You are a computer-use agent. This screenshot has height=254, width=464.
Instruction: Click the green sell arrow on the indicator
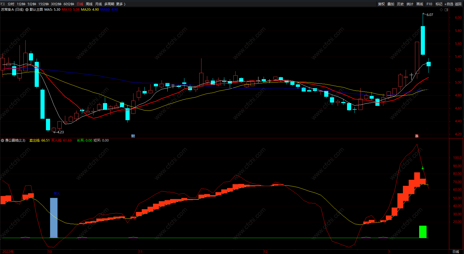coord(423,168)
